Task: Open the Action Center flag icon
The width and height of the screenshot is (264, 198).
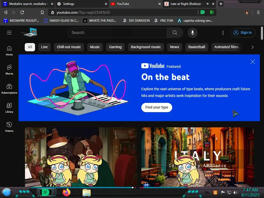Action: tap(223, 192)
